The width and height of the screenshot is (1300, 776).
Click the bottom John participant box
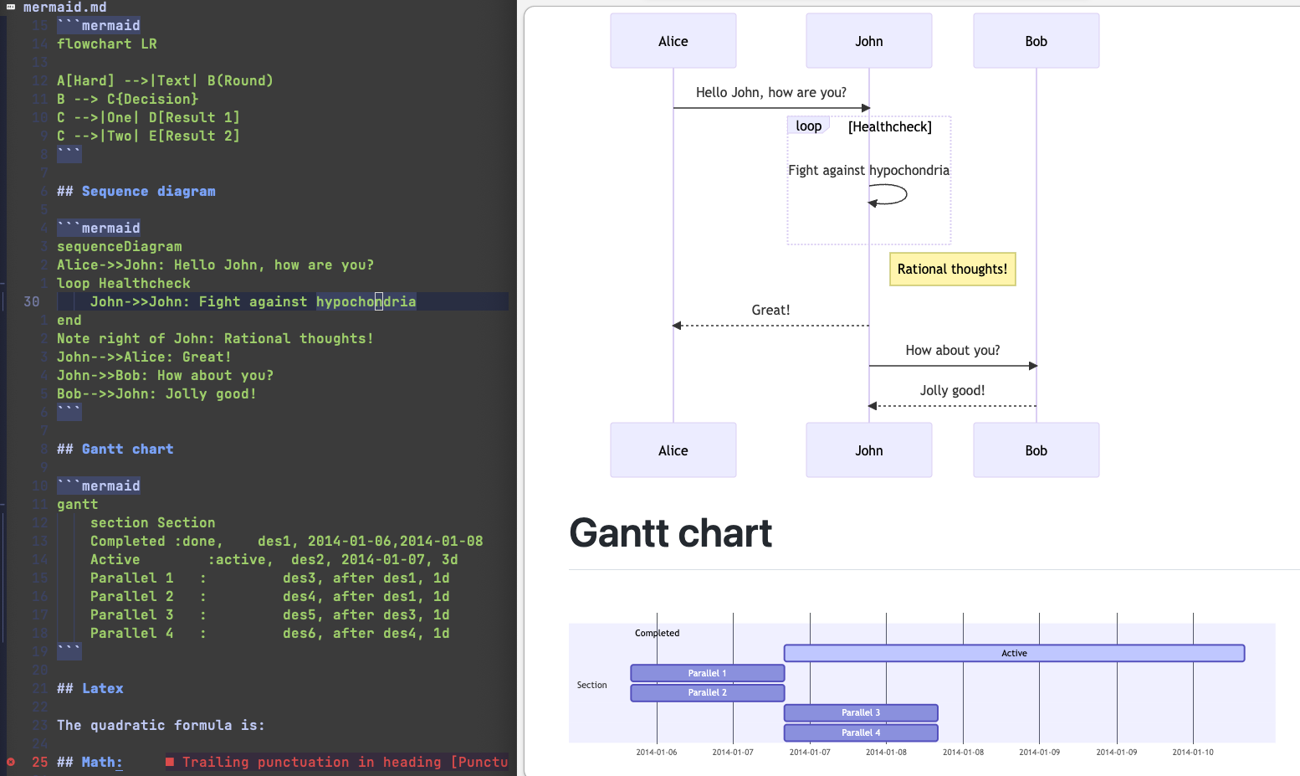[869, 450]
